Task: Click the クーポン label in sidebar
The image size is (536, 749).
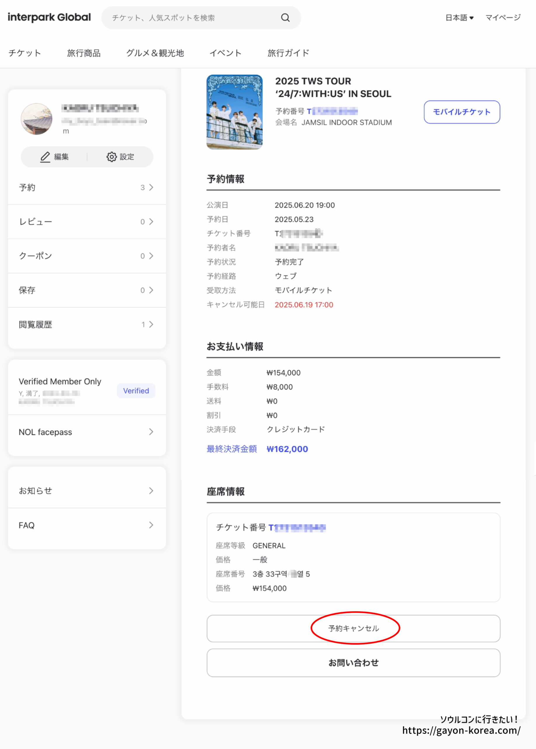Action: click(x=36, y=256)
